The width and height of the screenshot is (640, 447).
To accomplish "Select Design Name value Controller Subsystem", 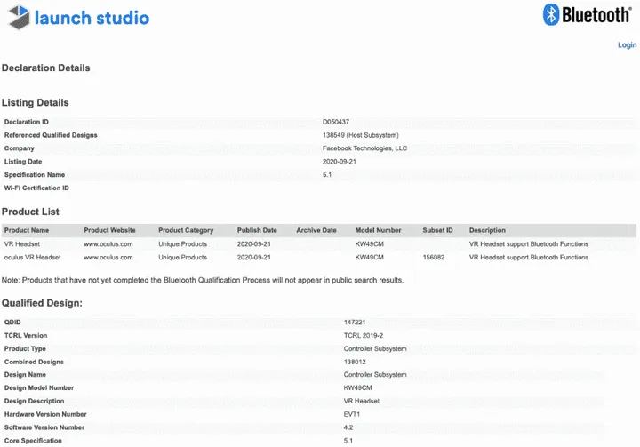I will 375,375.
